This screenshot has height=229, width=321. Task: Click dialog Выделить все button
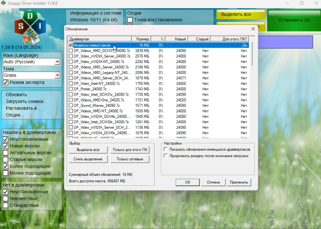[88, 150]
